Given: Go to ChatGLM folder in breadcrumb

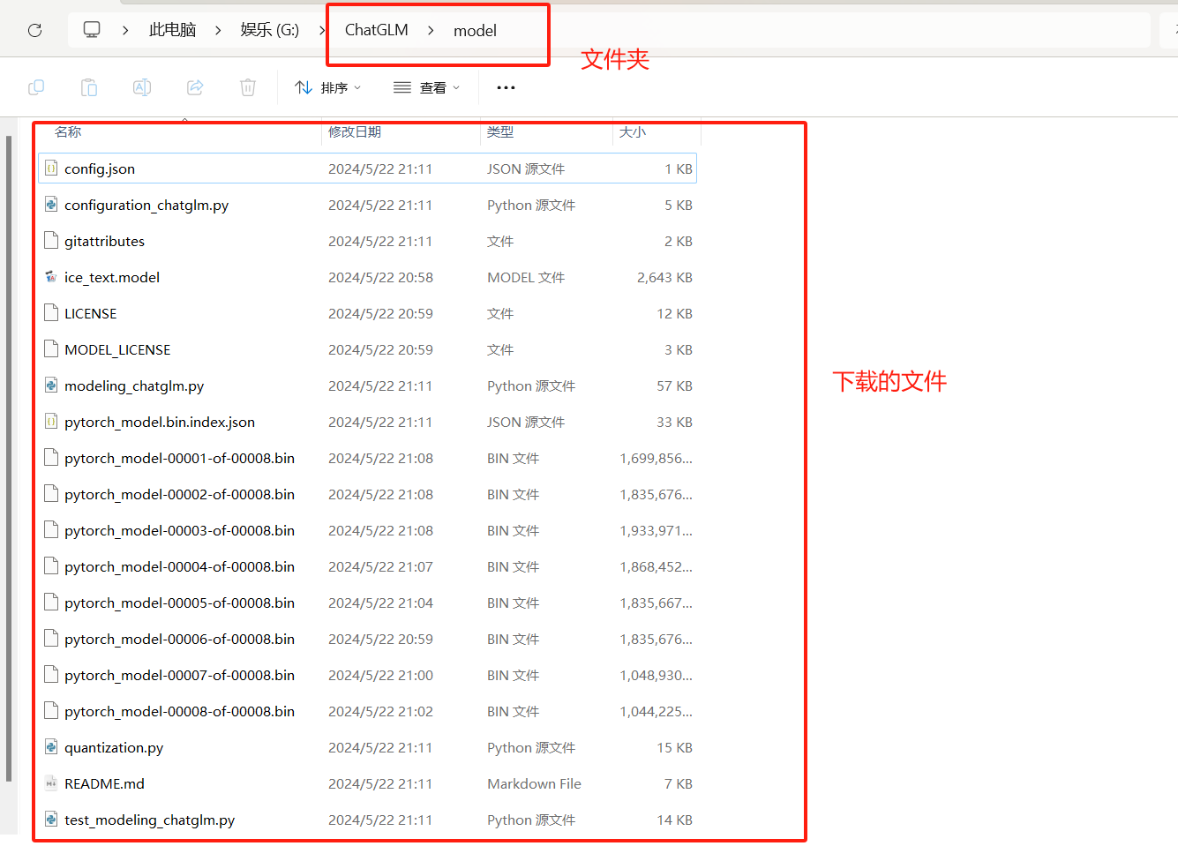Looking at the screenshot, I should point(377,30).
